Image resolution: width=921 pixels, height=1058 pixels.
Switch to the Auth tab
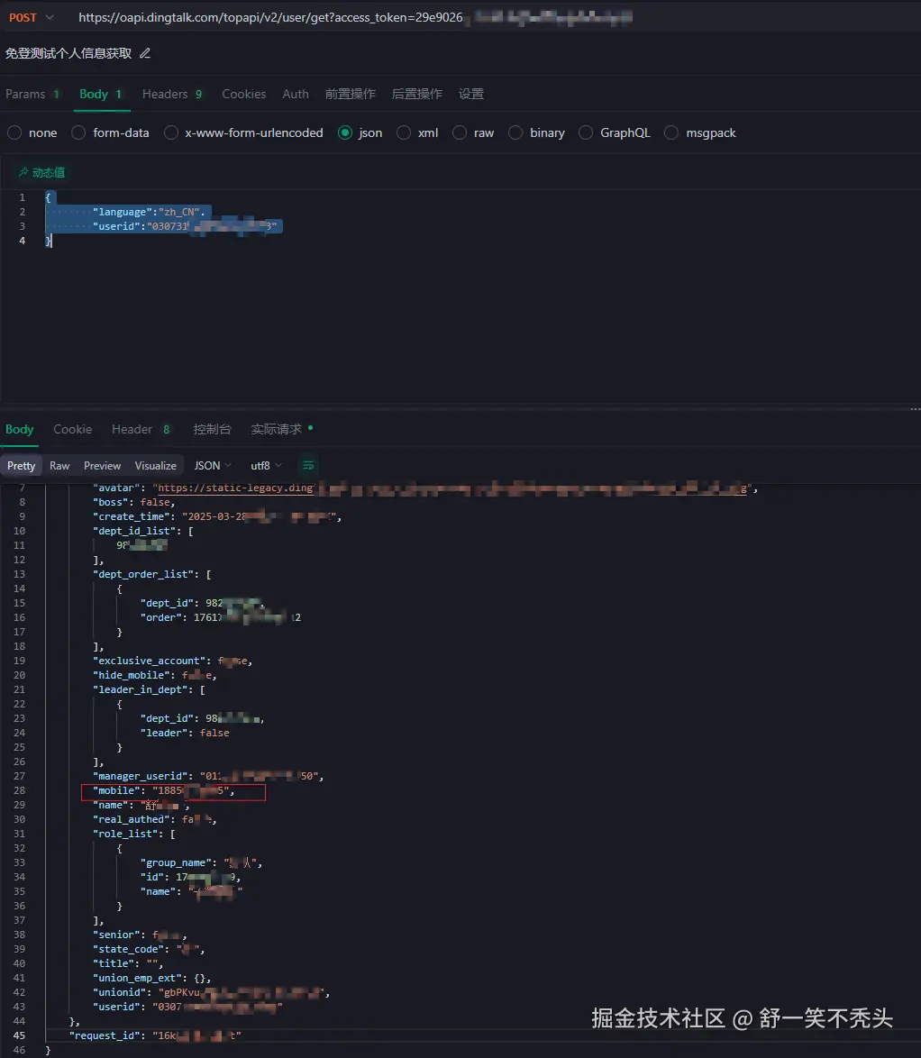tap(296, 94)
